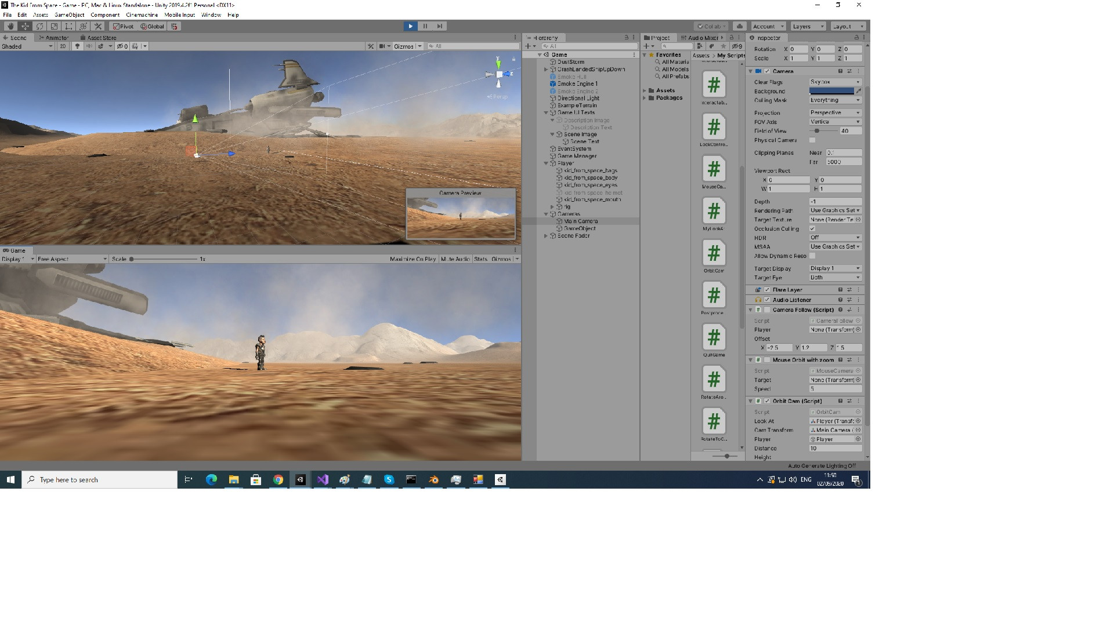The image size is (1114, 626).
Task: Toggle scene effects (skybox) icon
Action: (101, 46)
